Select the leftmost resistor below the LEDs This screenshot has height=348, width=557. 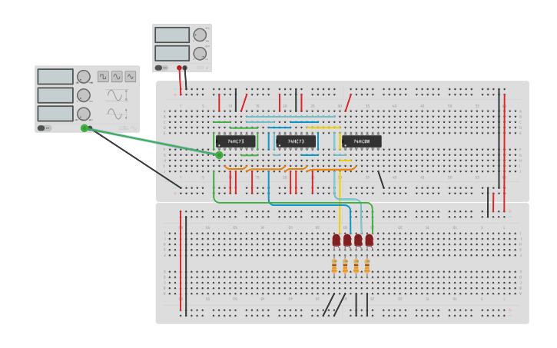tap(334, 266)
